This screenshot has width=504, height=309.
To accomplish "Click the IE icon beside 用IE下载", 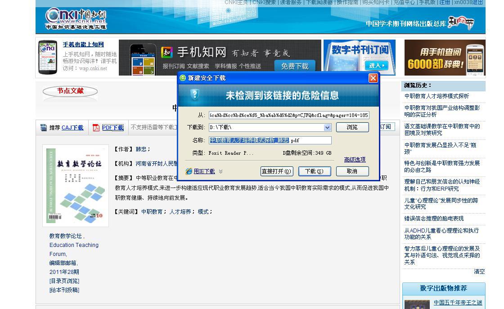I will pyautogui.click(x=189, y=171).
